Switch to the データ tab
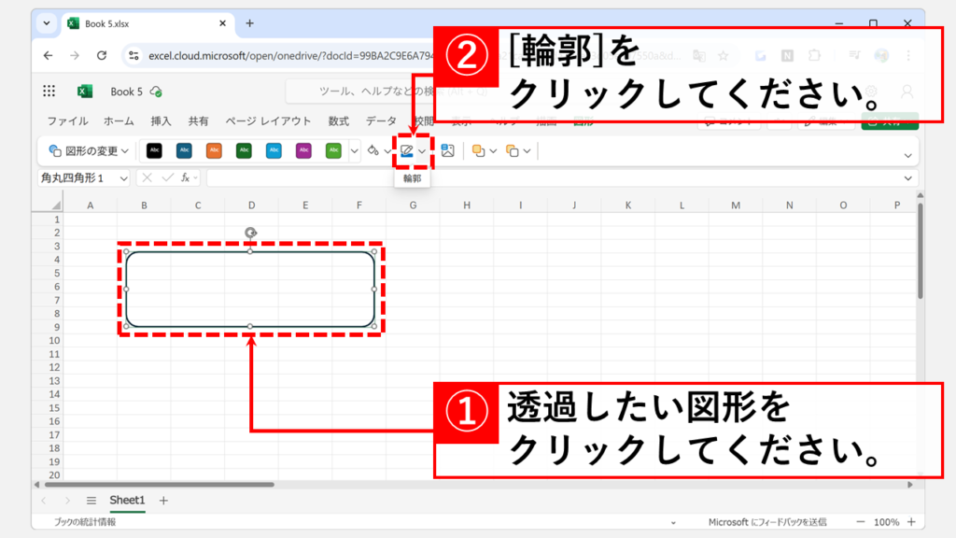Image resolution: width=956 pixels, height=538 pixels. [x=381, y=120]
